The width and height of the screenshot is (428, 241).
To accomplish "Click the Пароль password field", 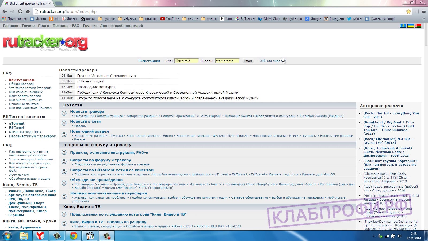I will click(x=227, y=61).
